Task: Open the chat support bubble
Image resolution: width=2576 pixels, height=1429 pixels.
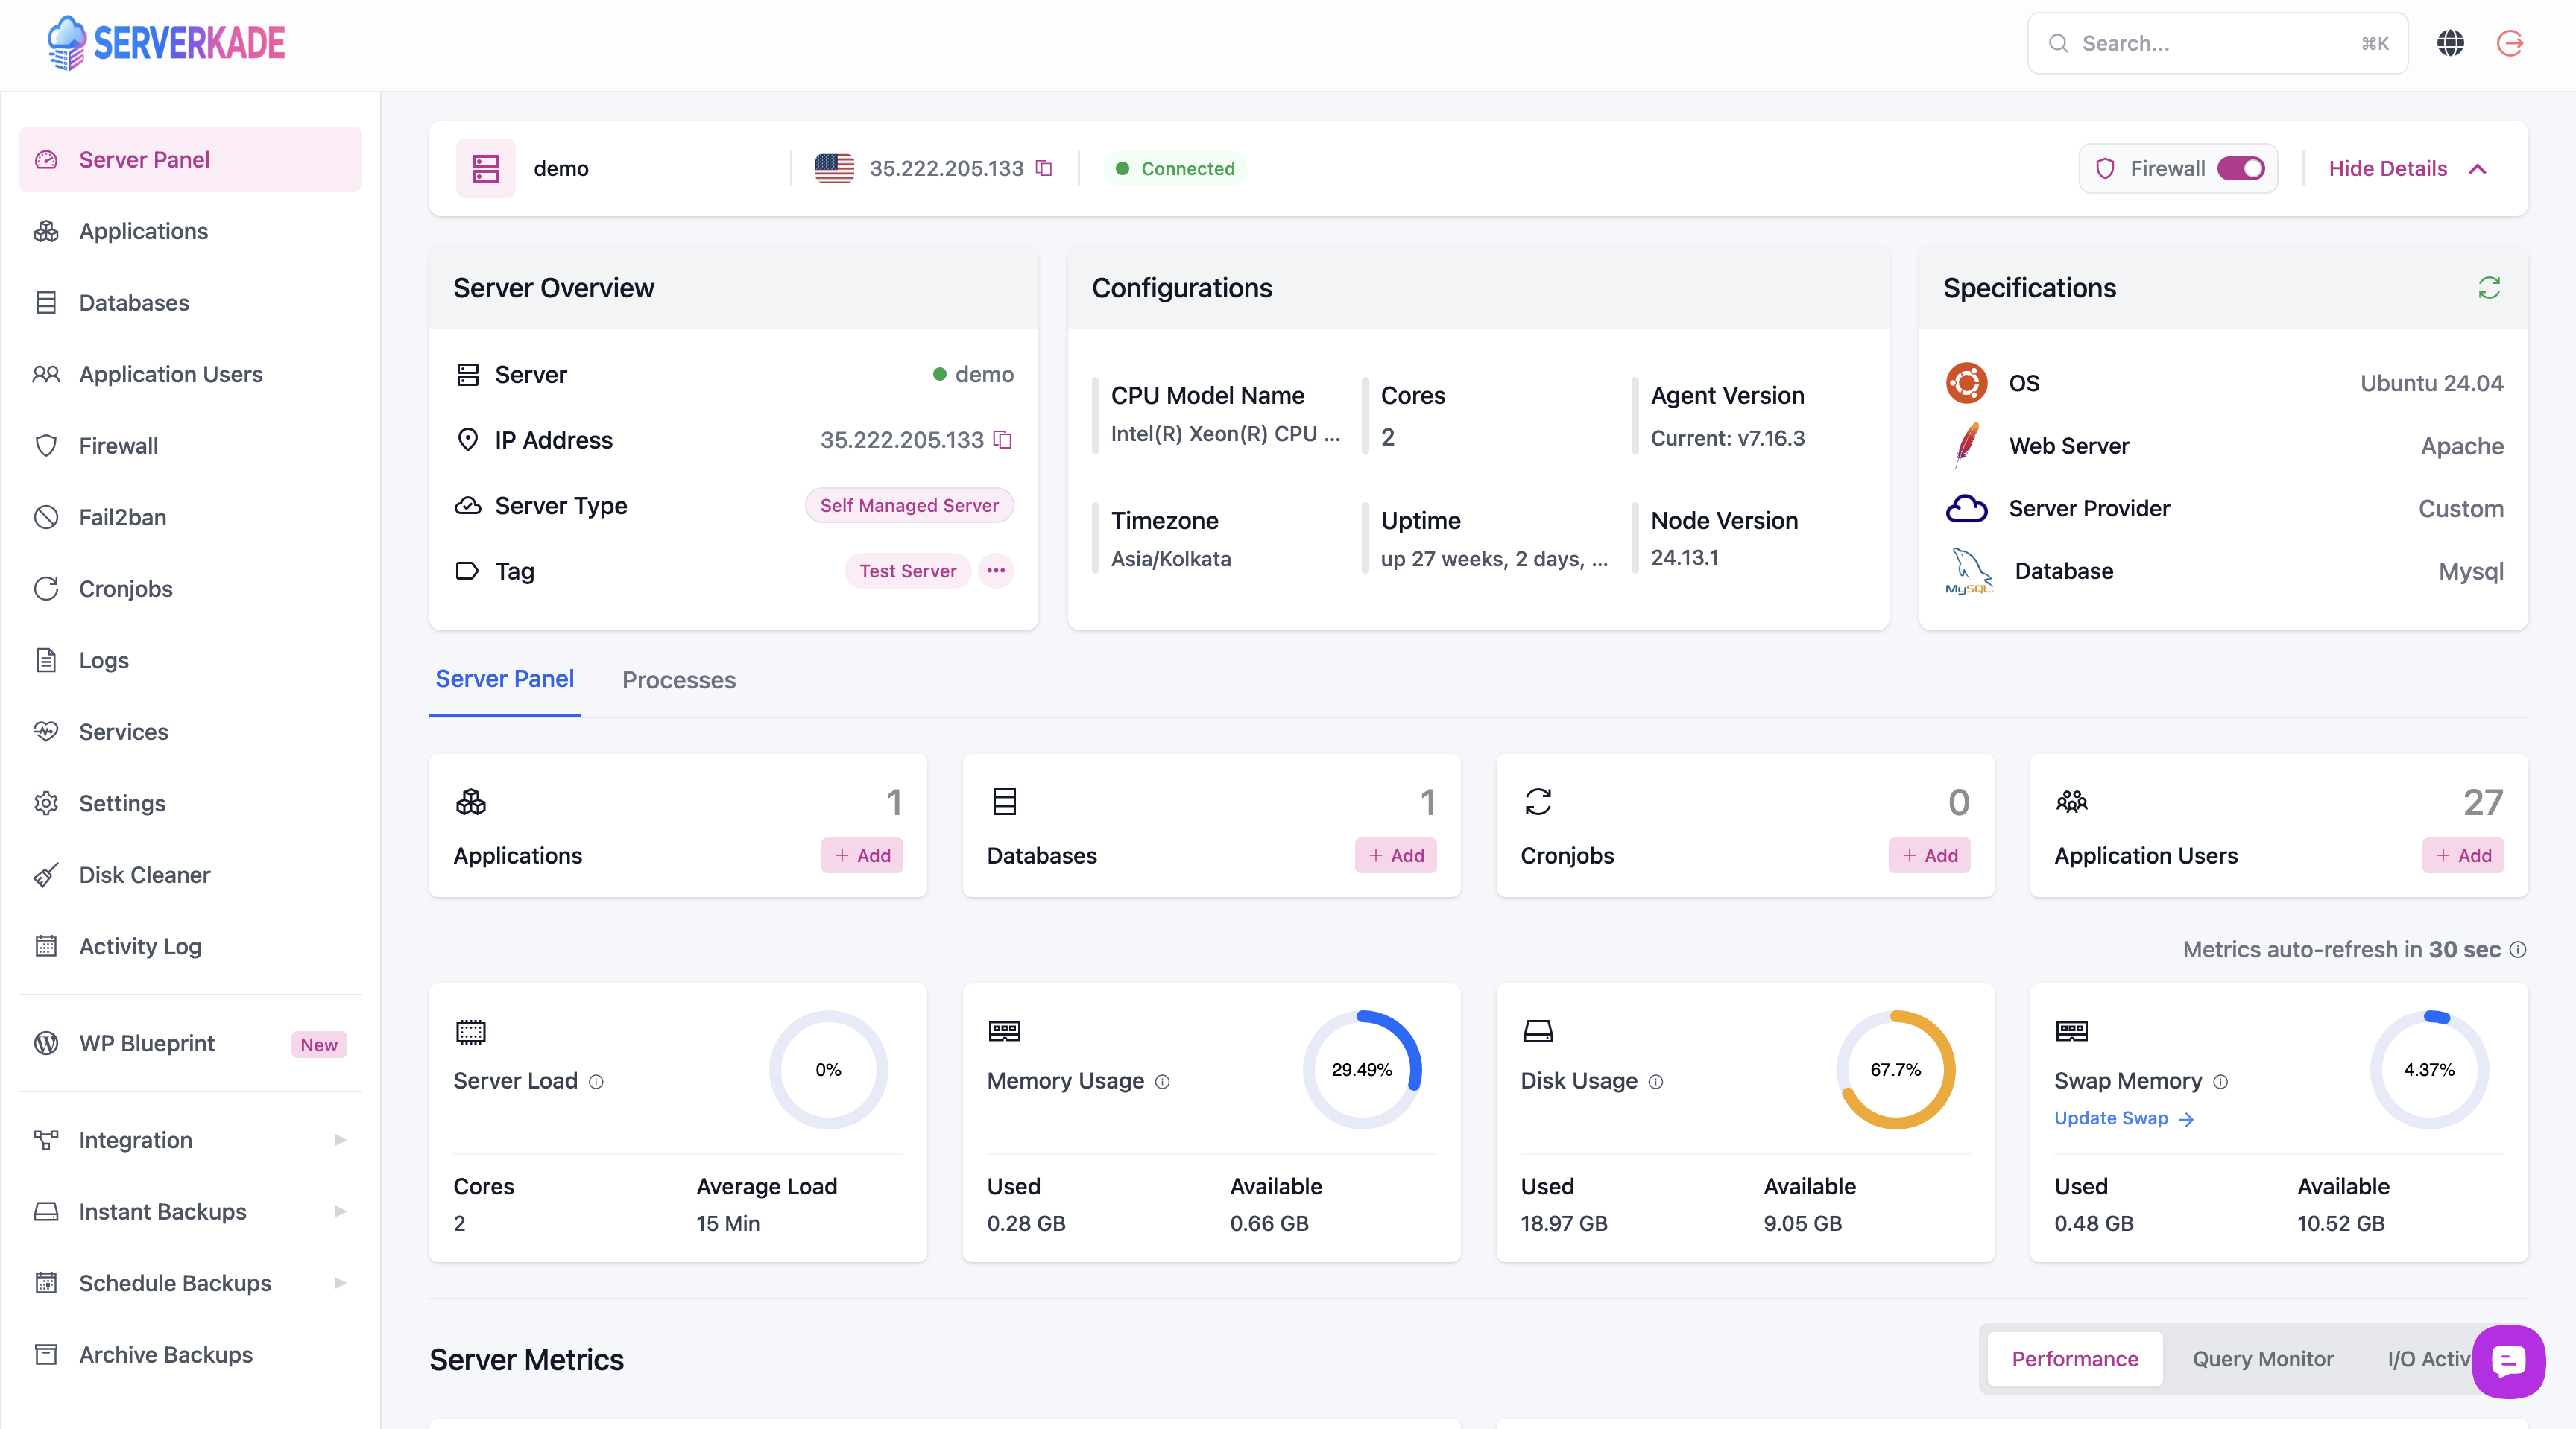Action: pos(2508,1361)
